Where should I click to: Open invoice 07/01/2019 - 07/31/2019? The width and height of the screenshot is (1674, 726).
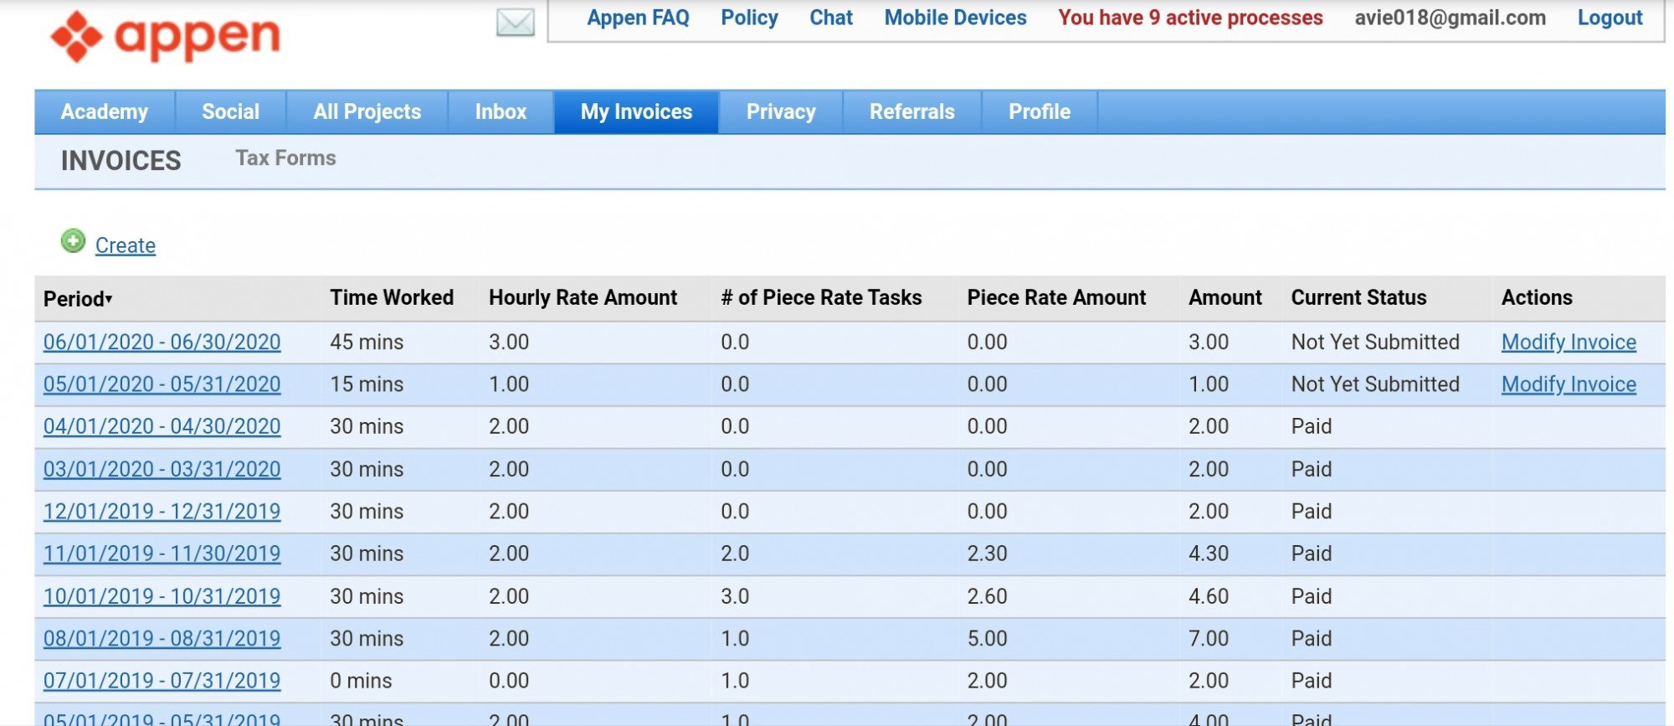[x=162, y=681]
